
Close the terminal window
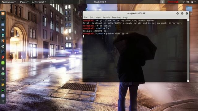pyautogui.click(x=187, y=13)
